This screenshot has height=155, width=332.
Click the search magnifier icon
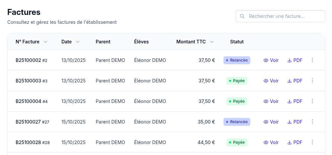tap(242, 16)
